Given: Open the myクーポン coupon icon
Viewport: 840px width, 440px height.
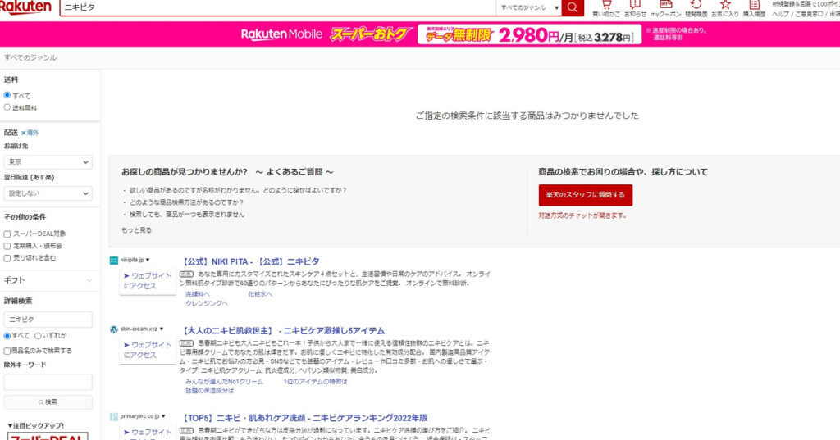Looking at the screenshot, I should pos(666,8).
